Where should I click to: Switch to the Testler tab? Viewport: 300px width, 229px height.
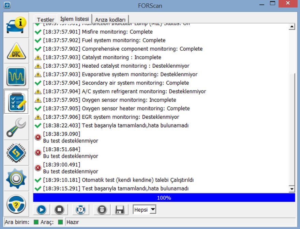tap(46, 19)
